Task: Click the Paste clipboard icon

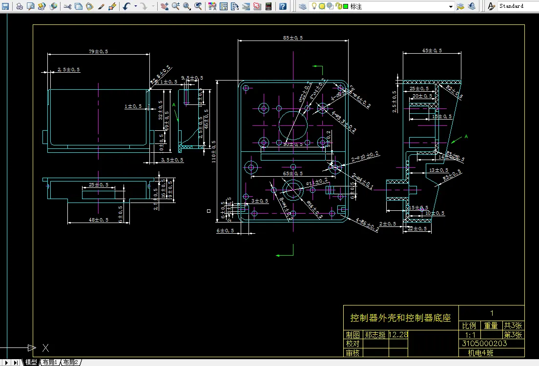Action: coord(90,6)
